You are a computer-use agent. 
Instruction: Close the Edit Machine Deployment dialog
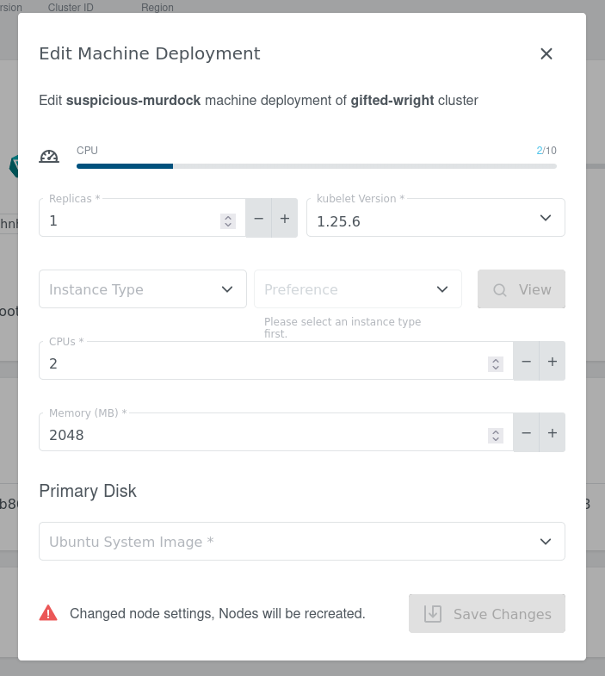pos(546,53)
